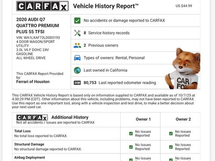This screenshot has height=161, width=215.
Task: Click 'Types of owners: Rental, Personal' row
Action: 135,58
